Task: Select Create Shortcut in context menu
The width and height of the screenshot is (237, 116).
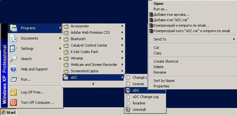Action: pyautogui.click(x=166, y=61)
